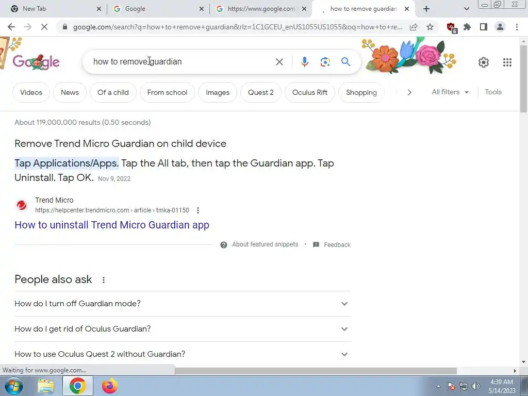The image size is (528, 396).
Task: Click the horizontal scrollbar thumb
Action: (316, 371)
